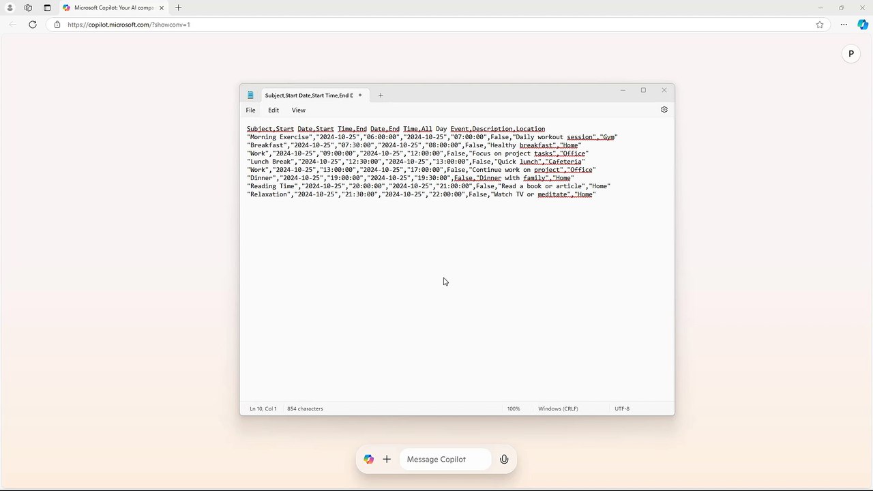Add a new Notepad tab
The height and width of the screenshot is (491, 873).
381,95
